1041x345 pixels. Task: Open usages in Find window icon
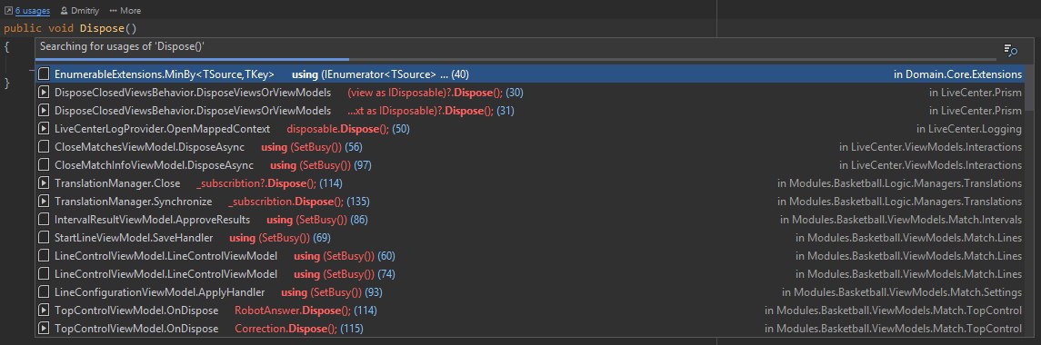(1010, 50)
